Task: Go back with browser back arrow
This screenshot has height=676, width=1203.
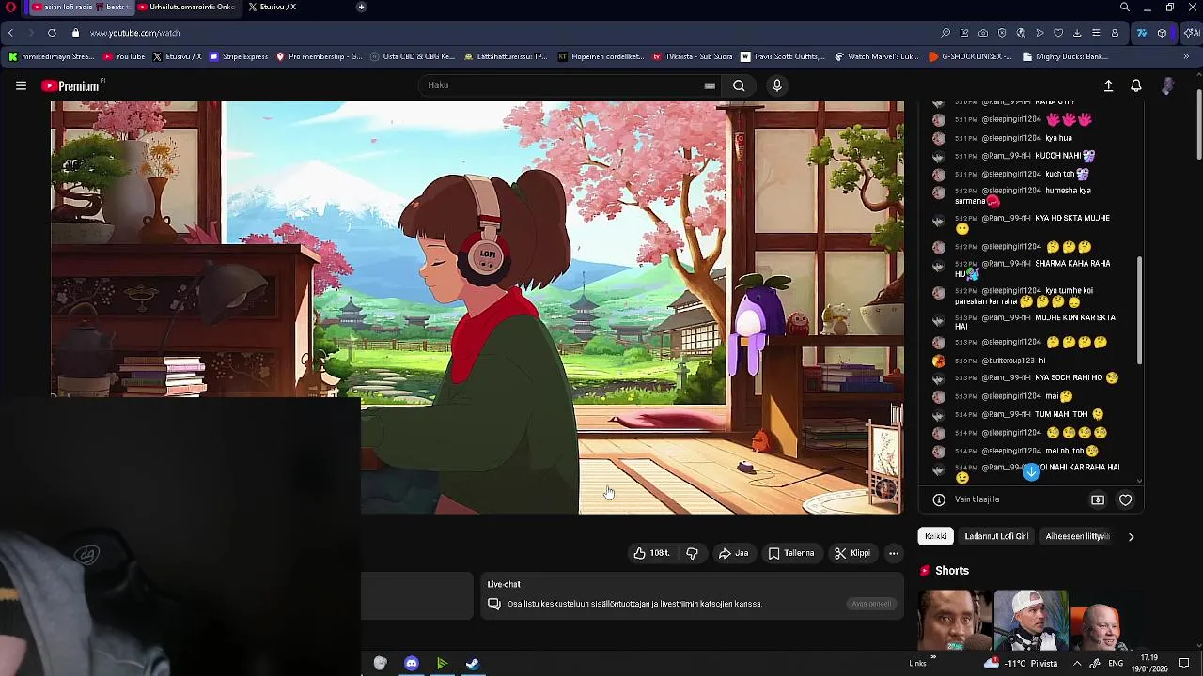Action: [10, 33]
